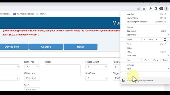Expand the History submenu
The image size is (170, 95).
(145, 27)
